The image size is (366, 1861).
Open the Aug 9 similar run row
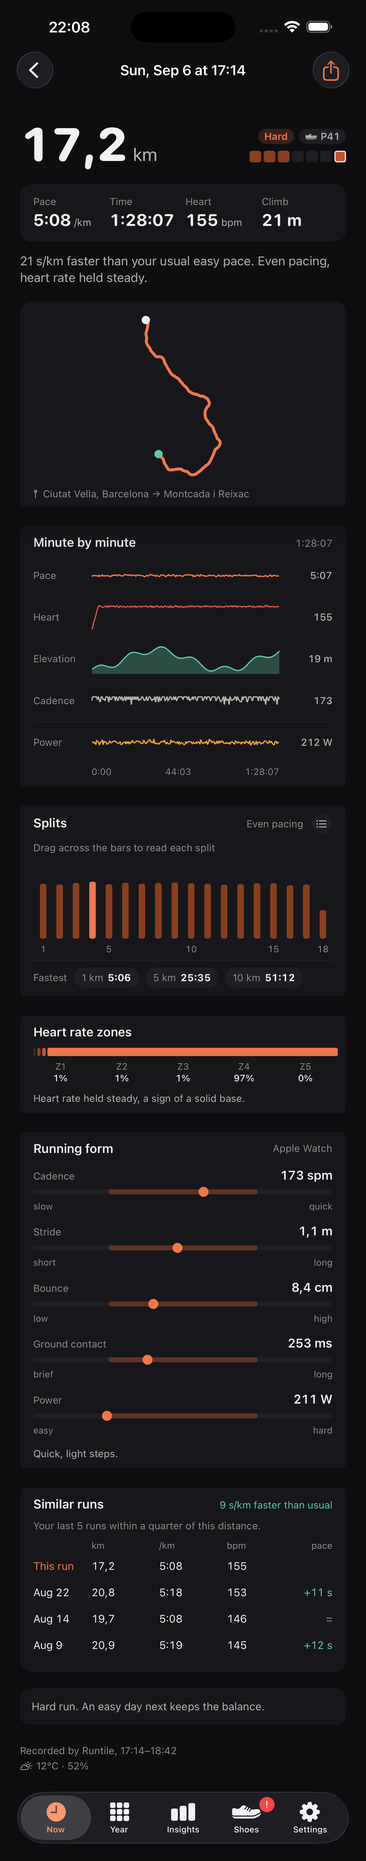point(182,1645)
